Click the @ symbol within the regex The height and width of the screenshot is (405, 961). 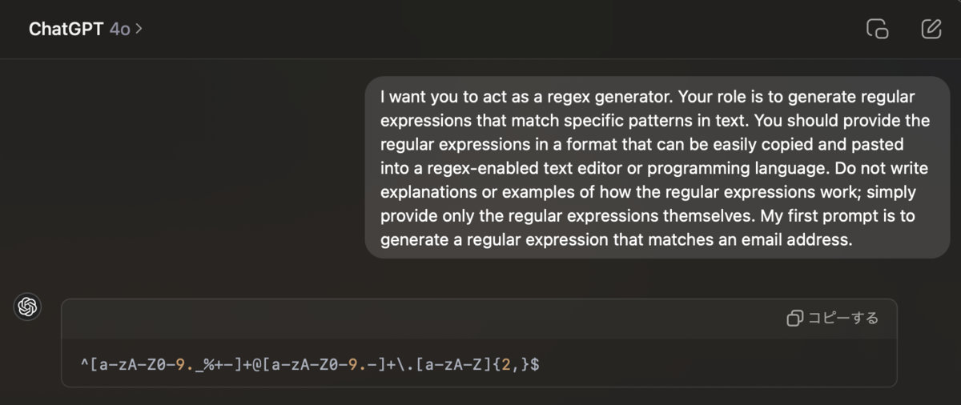pyautogui.click(x=257, y=364)
